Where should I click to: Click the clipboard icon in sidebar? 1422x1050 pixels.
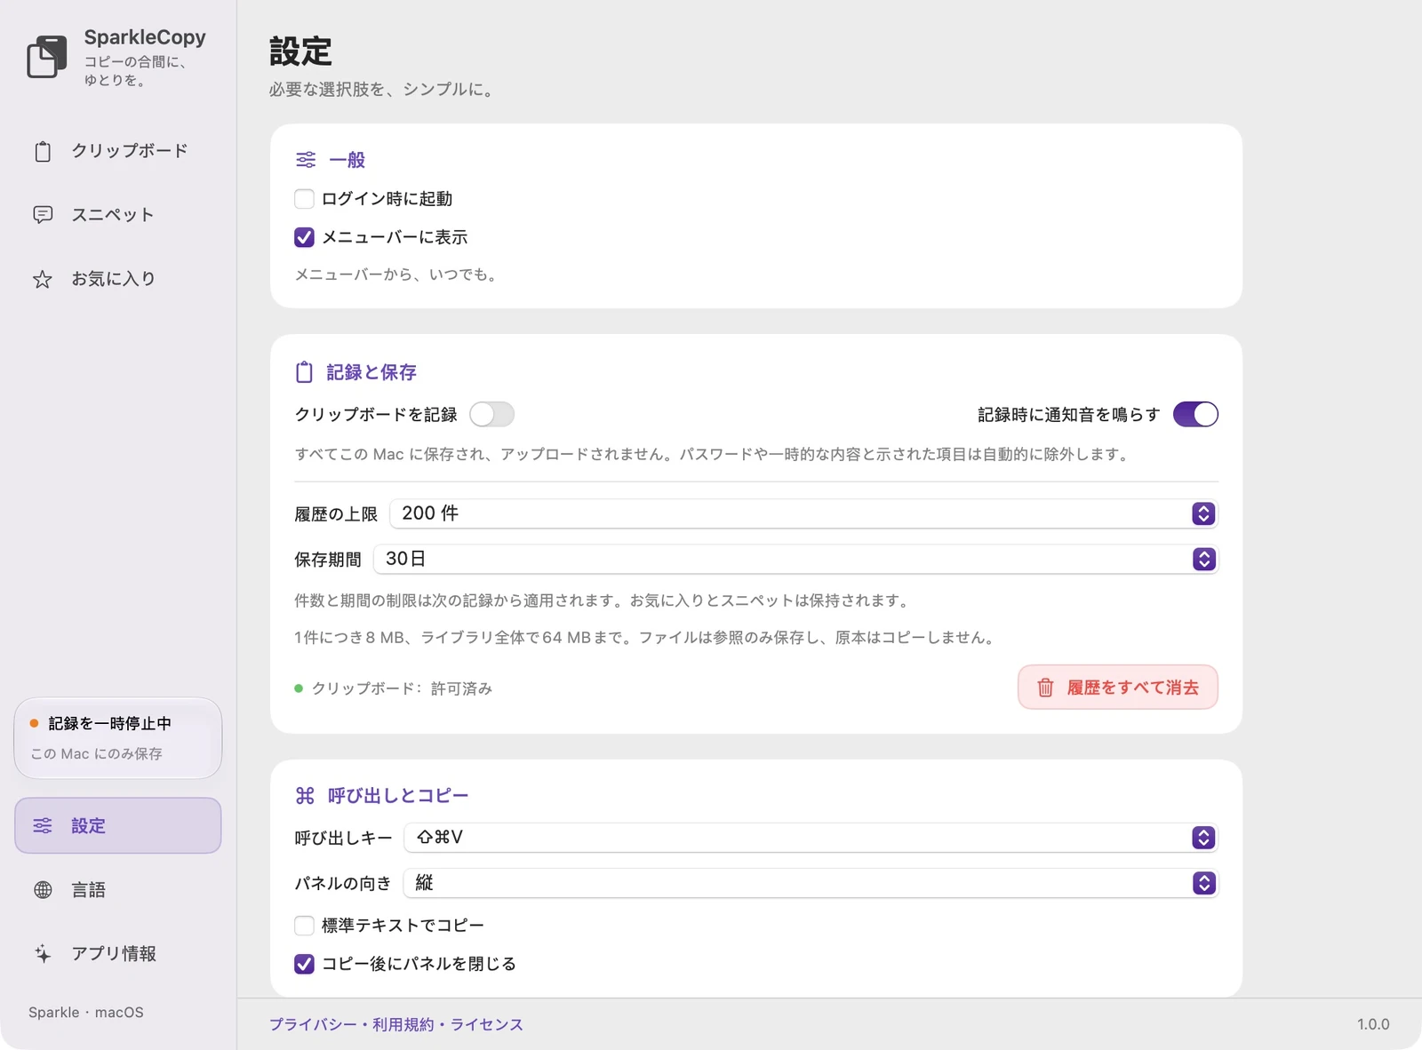tap(43, 152)
